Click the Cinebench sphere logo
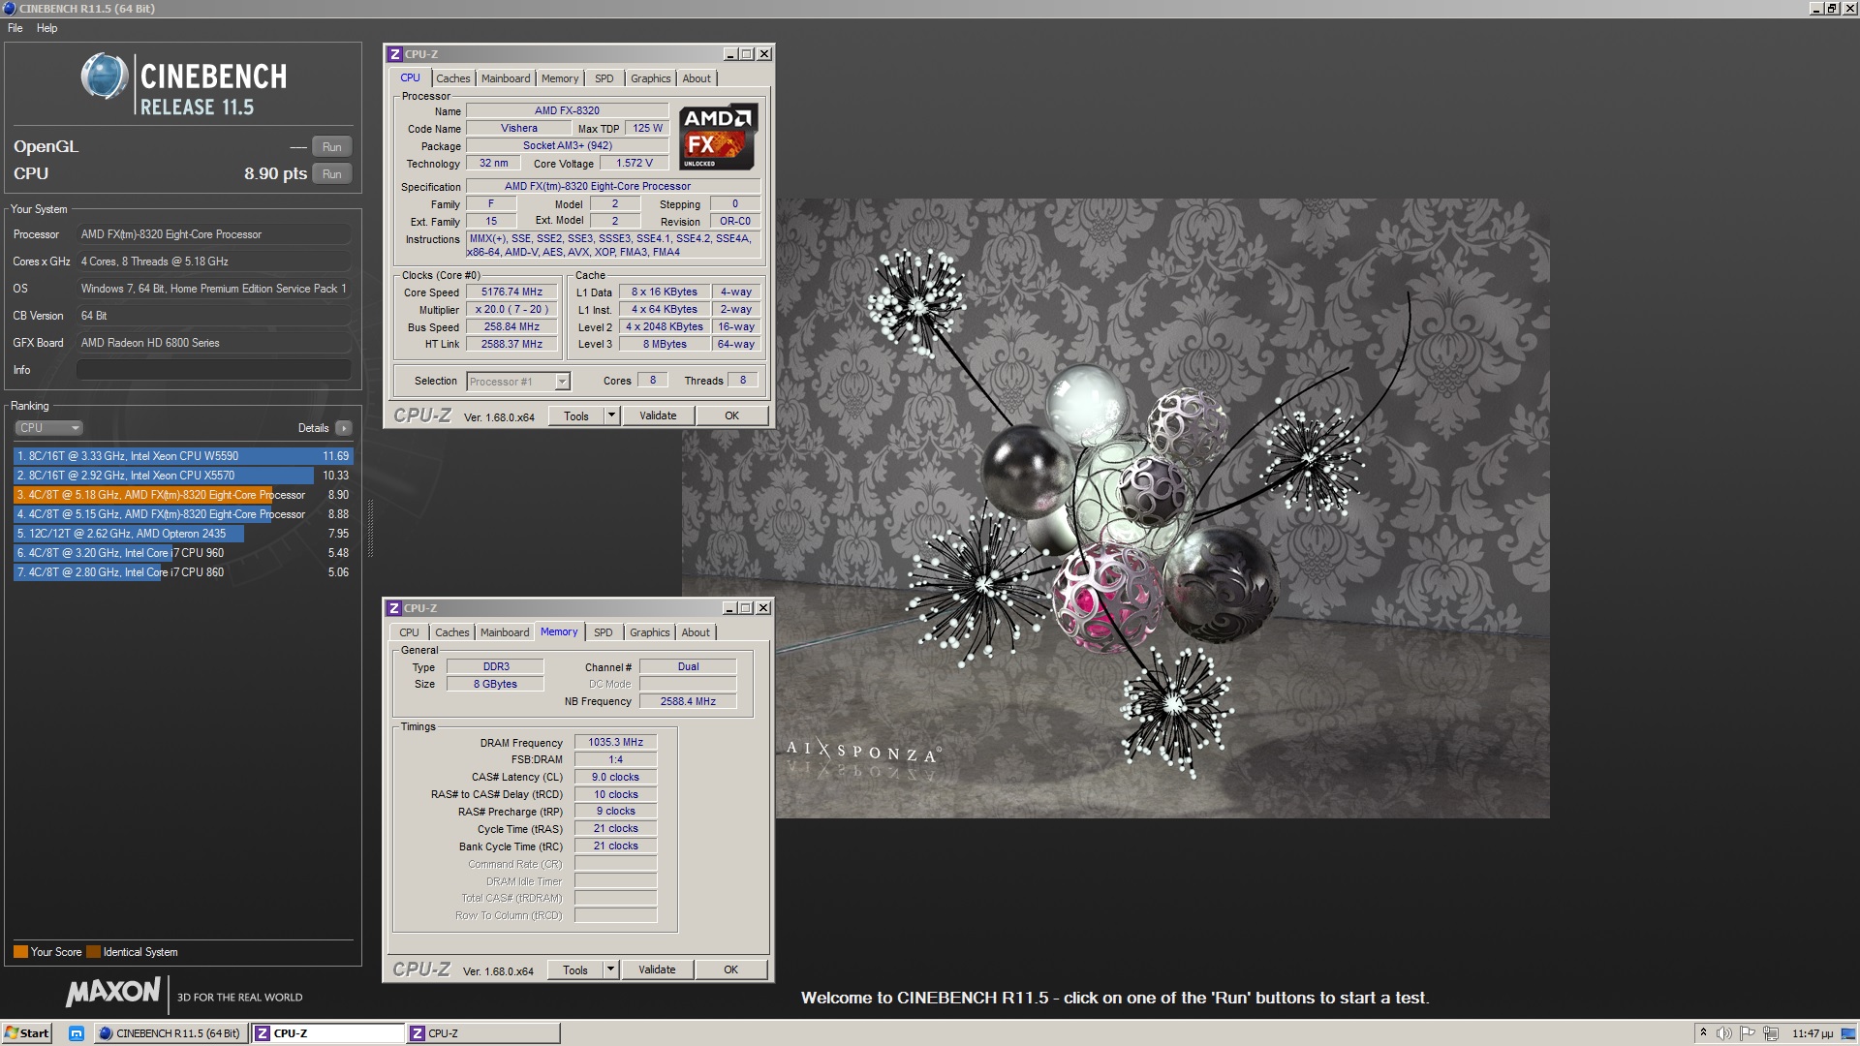This screenshot has height=1046, width=1860. [x=105, y=77]
